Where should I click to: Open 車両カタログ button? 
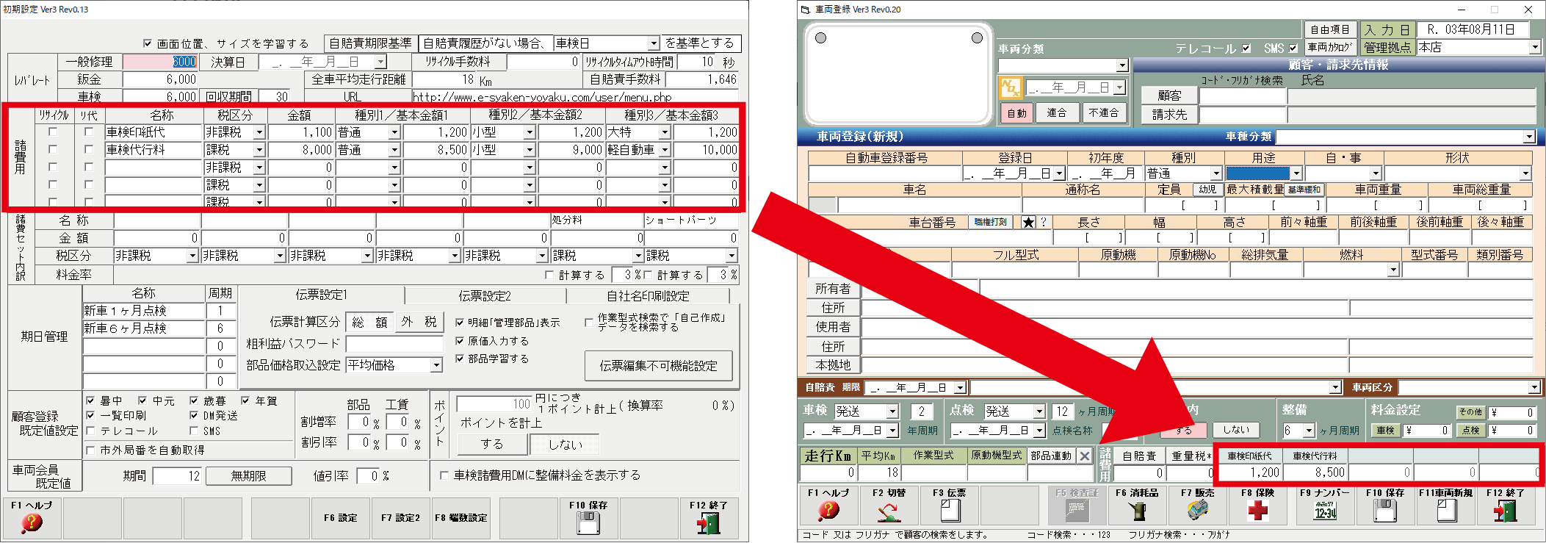click(1330, 47)
